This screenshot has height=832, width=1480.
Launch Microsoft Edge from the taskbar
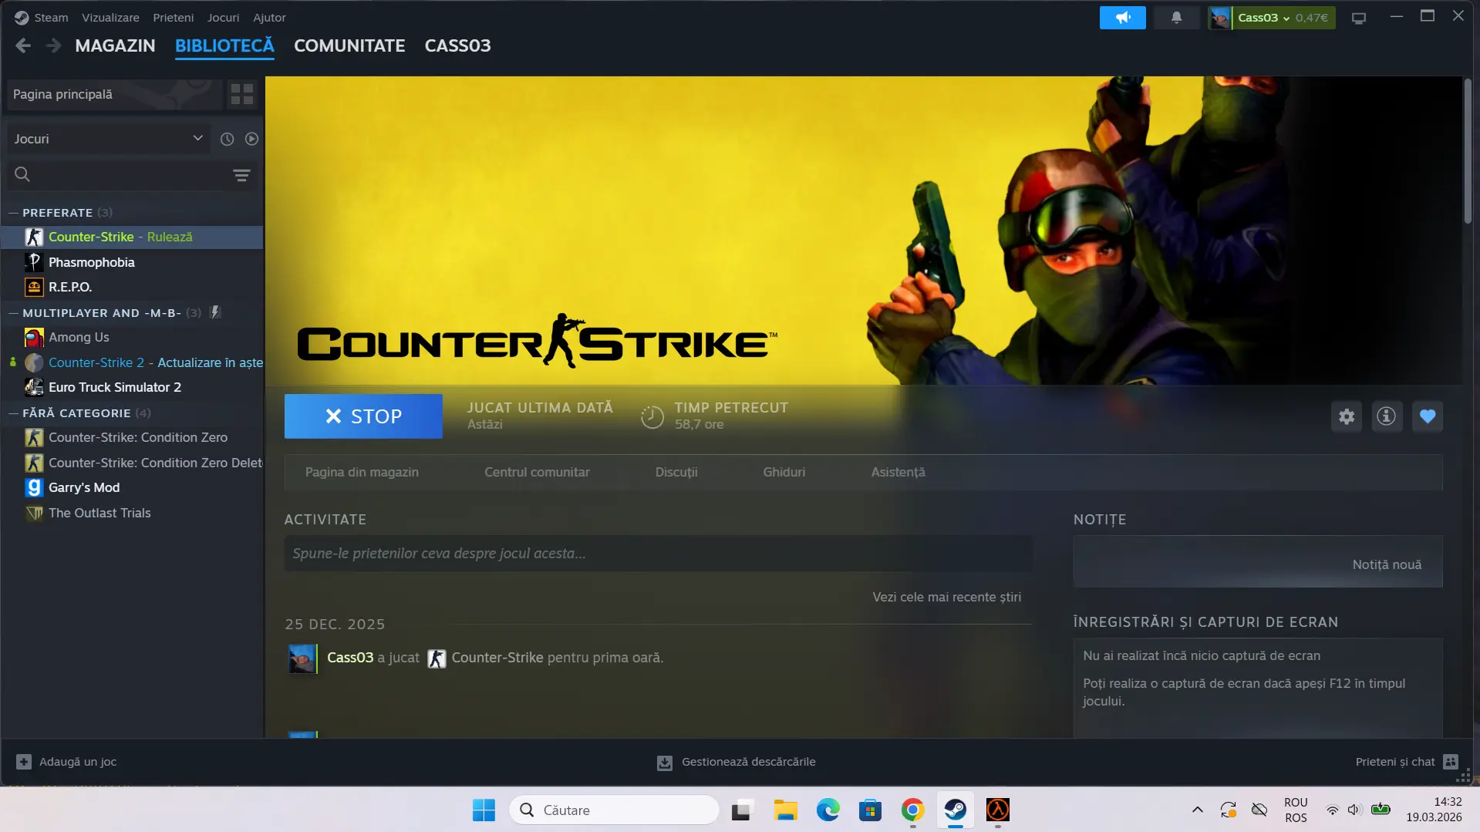coord(828,810)
